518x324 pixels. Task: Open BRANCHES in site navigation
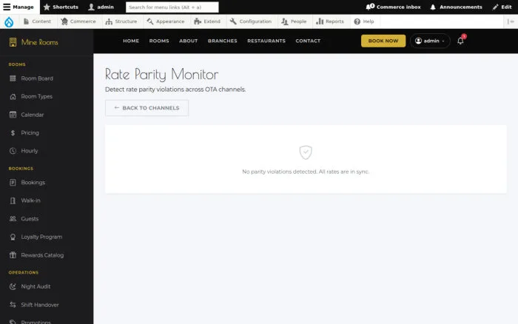(222, 41)
